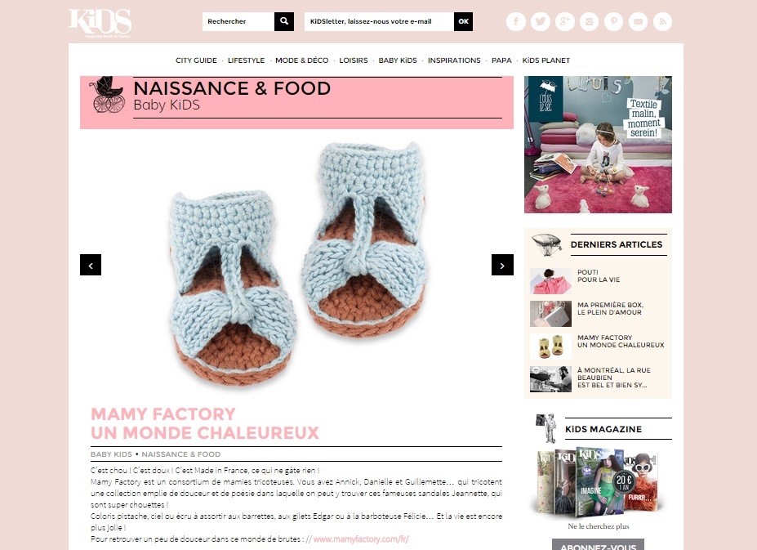Click the email envelope icon

click(638, 22)
